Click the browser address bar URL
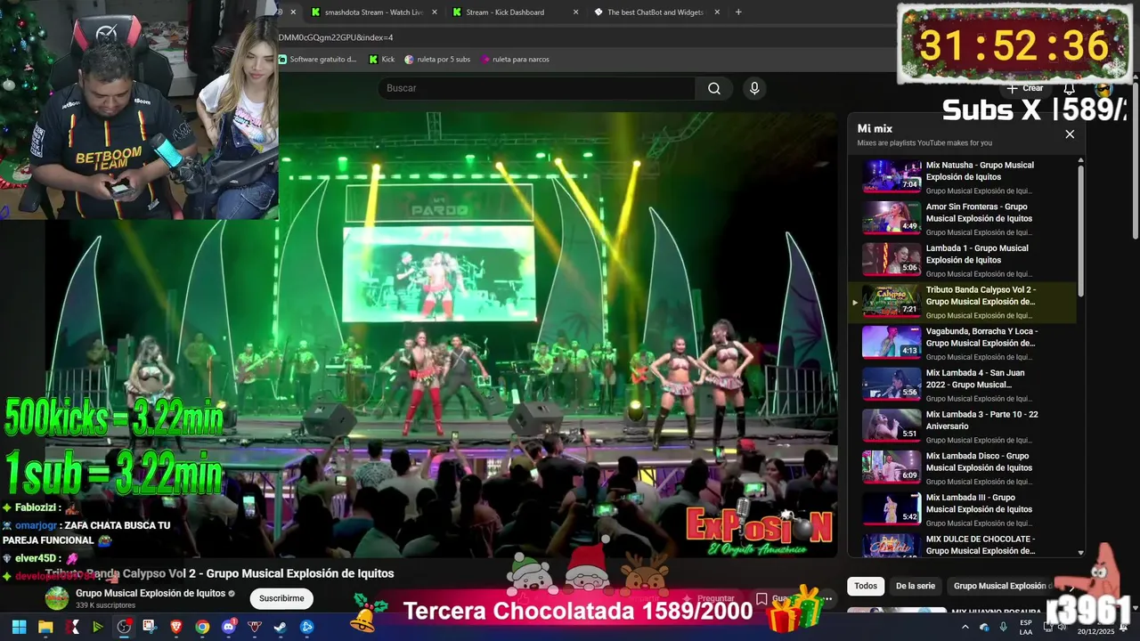This screenshot has width=1140, height=641. [335, 37]
